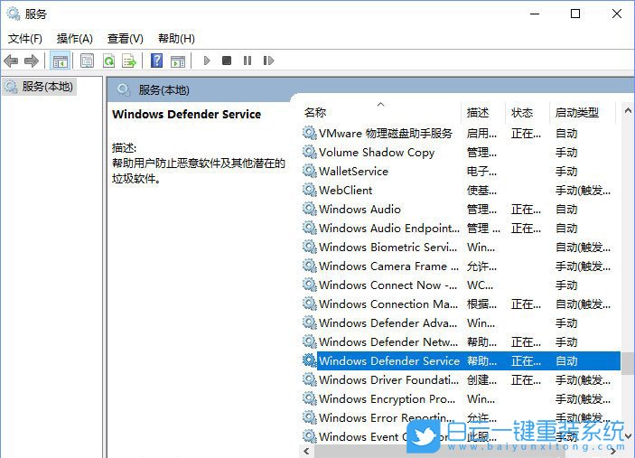
Task: Click the gear icon beside WebClient
Action: tap(310, 191)
